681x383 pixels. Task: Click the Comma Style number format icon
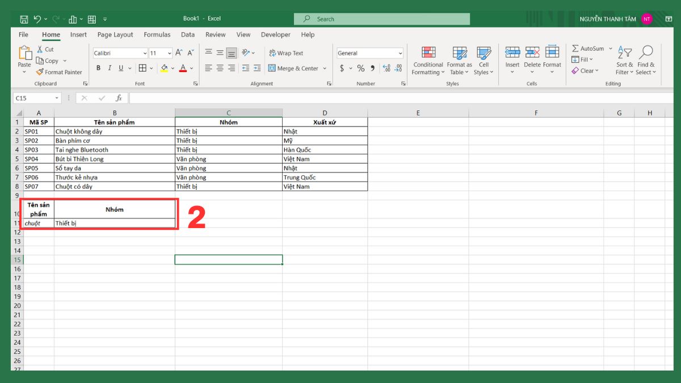click(x=373, y=68)
